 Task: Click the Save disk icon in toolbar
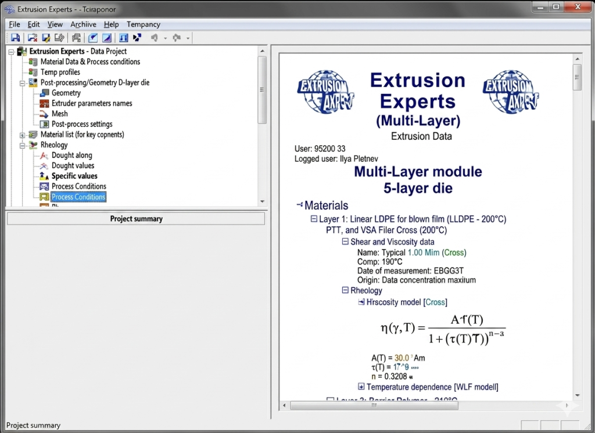[x=15, y=38]
